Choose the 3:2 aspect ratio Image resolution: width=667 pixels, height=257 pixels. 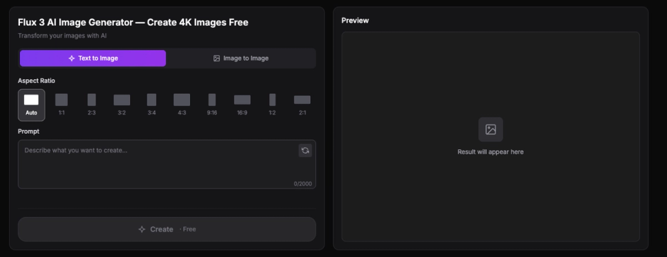(121, 105)
